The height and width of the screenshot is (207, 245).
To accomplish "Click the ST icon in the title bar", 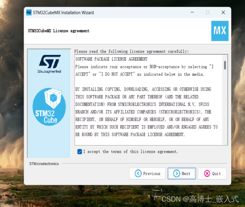I will [29, 13].
